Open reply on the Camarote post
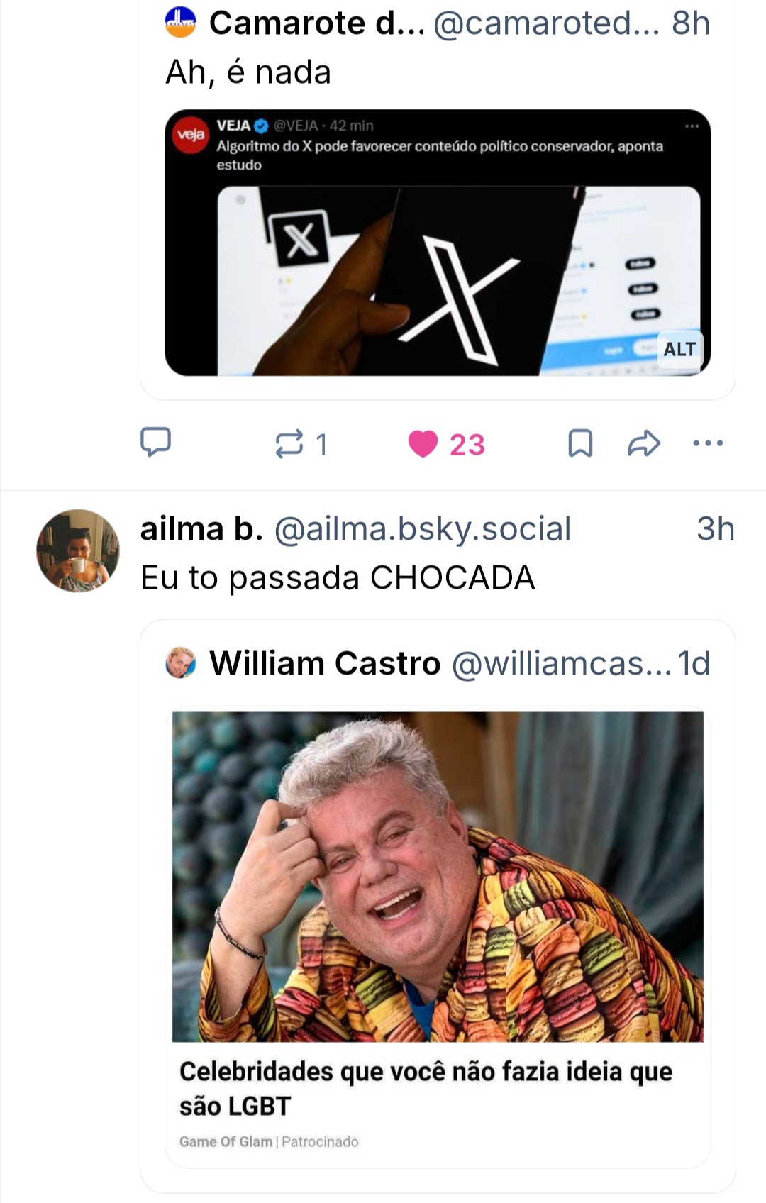 [155, 443]
